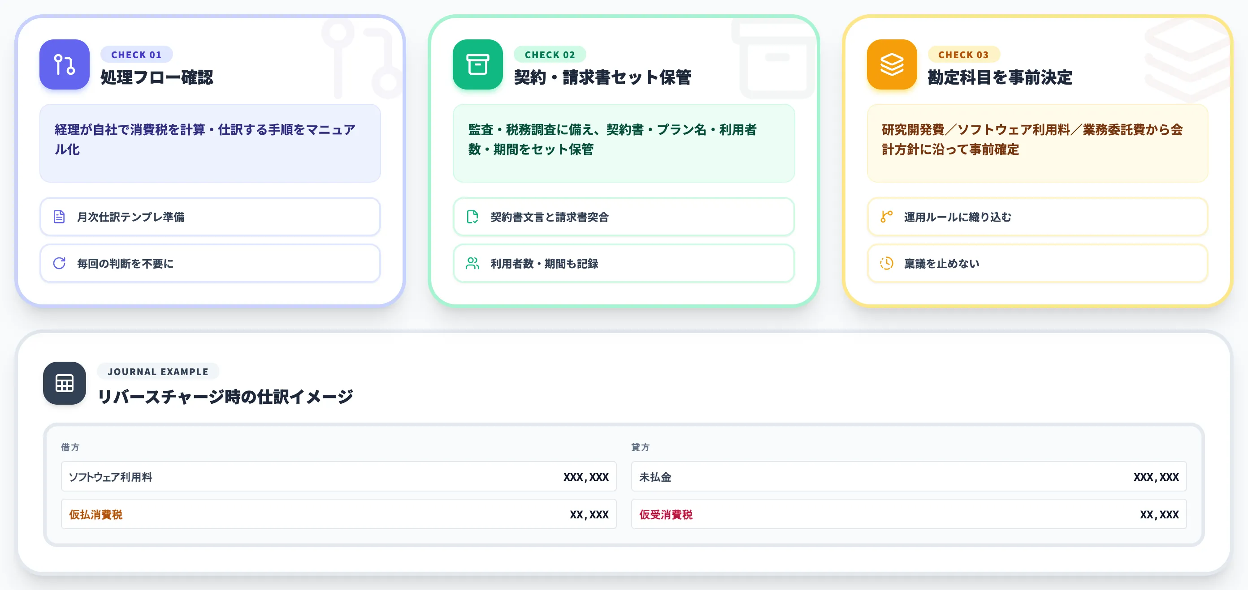Select the JOURNAL EXAMPLE badge
Viewport: 1248px width, 590px height.
pos(158,372)
